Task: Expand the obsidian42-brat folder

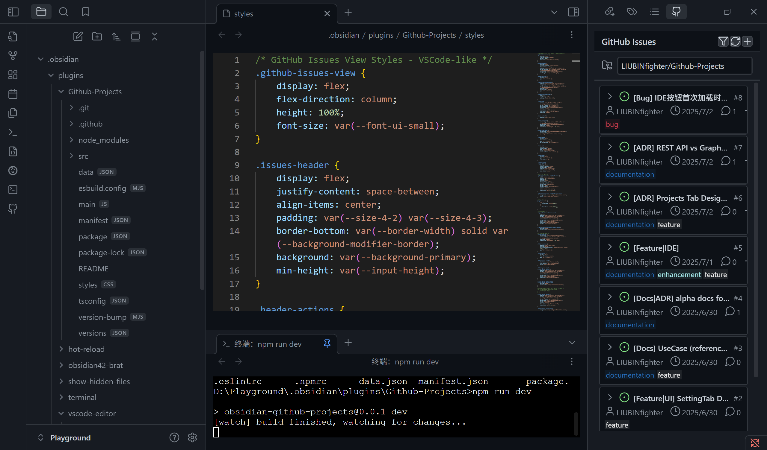Action: pos(61,365)
